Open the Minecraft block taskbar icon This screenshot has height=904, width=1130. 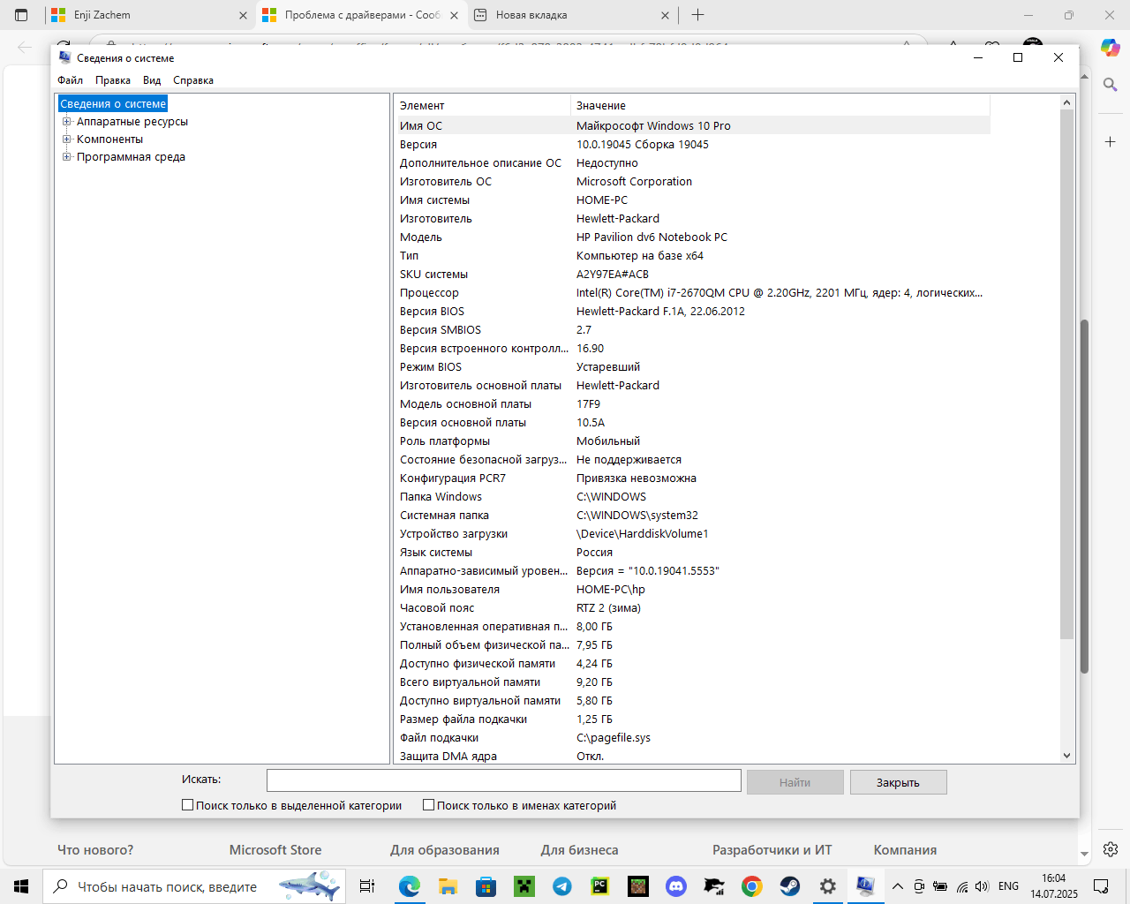(637, 886)
